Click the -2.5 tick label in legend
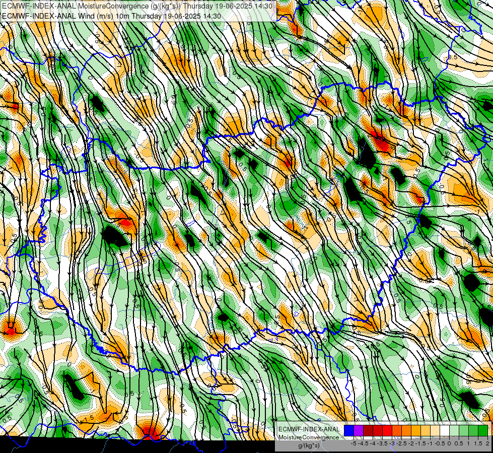 (402, 443)
